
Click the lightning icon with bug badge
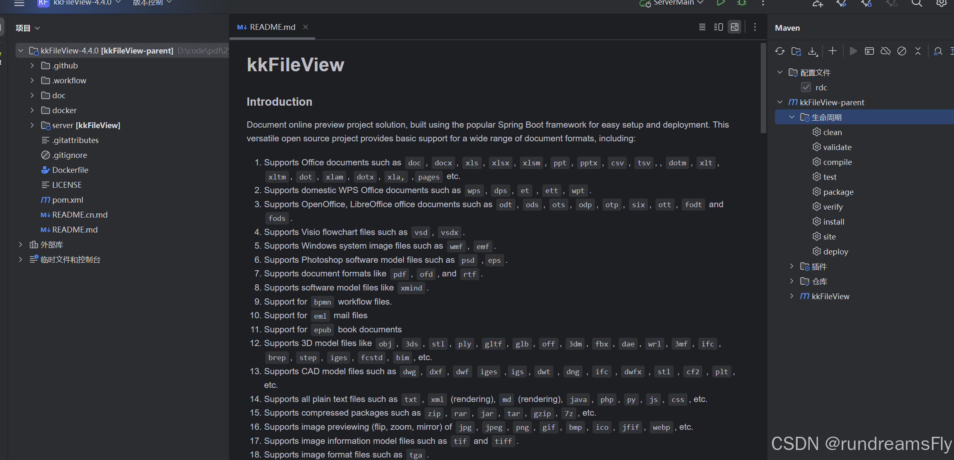point(867,3)
